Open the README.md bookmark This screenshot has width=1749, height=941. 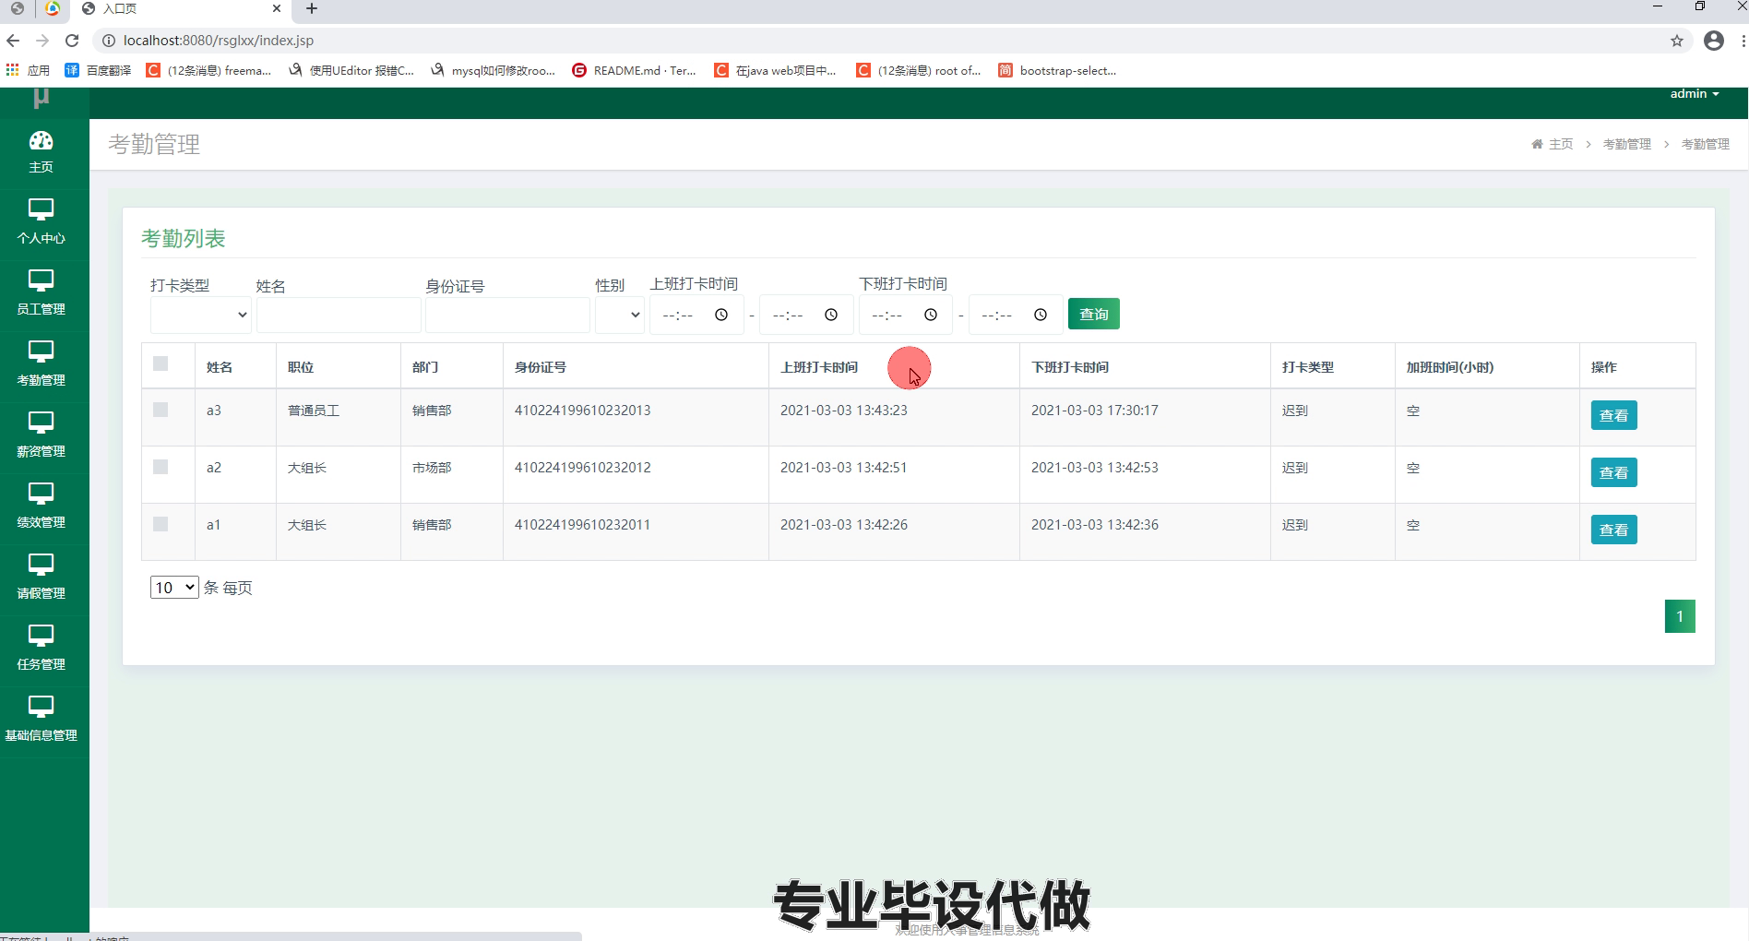(x=634, y=70)
